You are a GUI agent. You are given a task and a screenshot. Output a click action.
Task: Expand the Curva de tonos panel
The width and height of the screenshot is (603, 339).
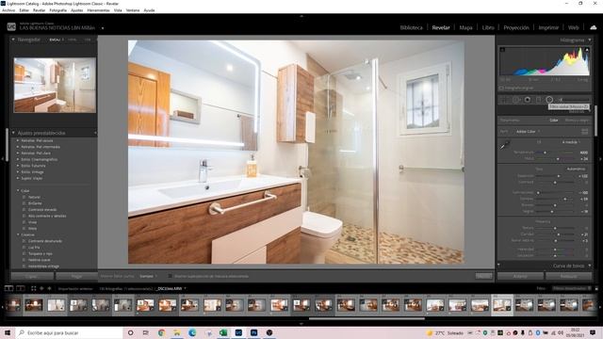(590, 266)
